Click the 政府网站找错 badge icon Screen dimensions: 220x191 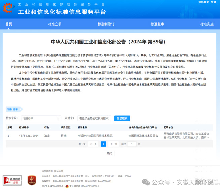[12, 180]
